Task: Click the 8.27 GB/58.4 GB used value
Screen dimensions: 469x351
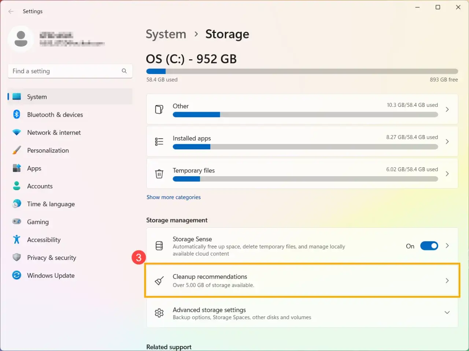Action: pos(412,137)
